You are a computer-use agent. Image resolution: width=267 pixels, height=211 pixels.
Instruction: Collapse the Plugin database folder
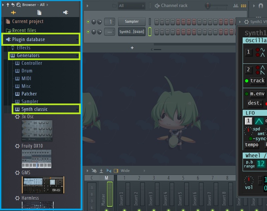[41, 39]
